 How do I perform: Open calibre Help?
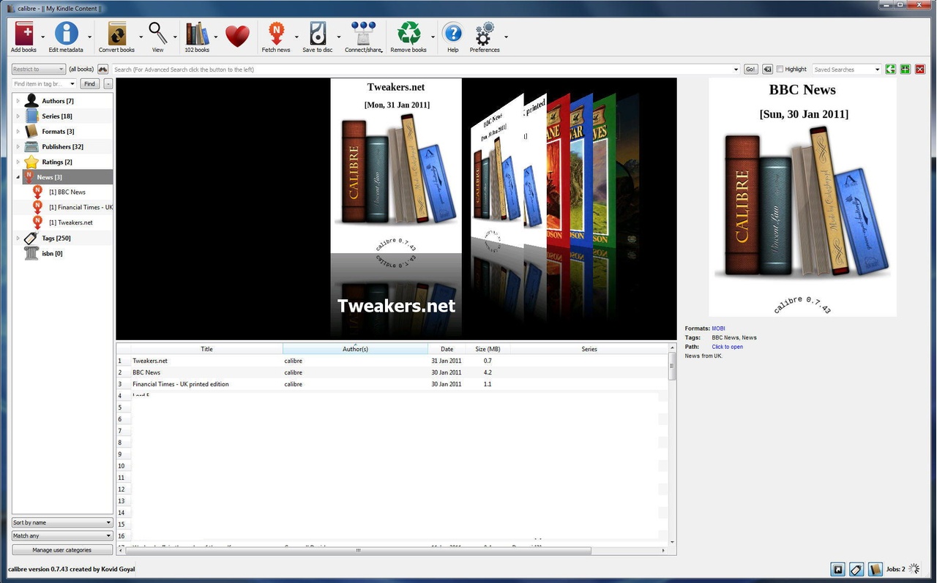click(x=452, y=33)
